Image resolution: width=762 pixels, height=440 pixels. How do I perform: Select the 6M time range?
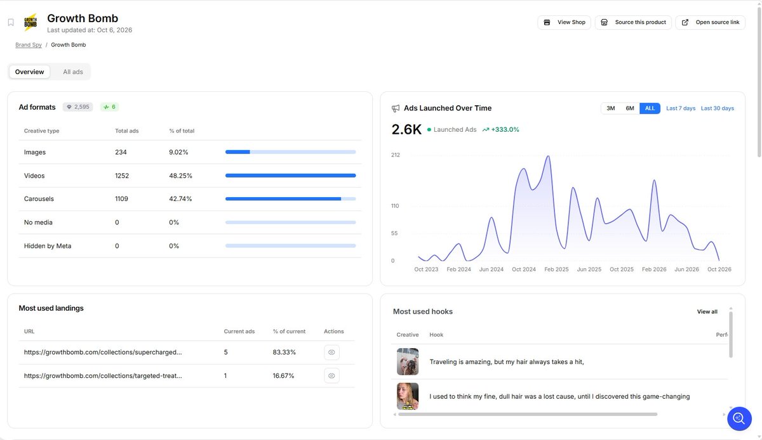[630, 108]
